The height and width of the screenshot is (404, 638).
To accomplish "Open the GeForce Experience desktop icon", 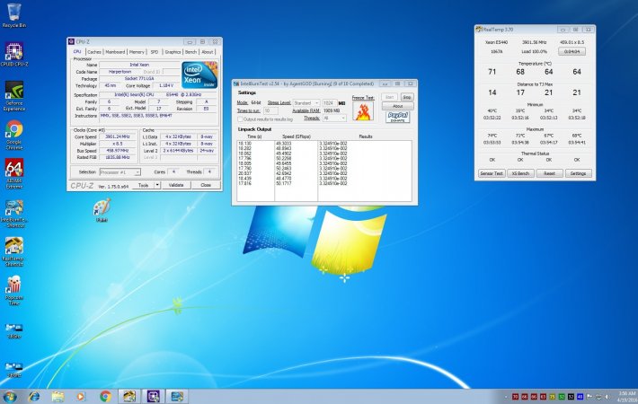I will (x=13, y=96).
